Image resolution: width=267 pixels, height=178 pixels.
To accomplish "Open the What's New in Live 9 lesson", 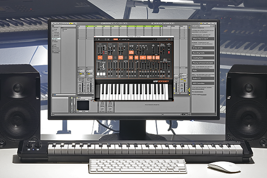I will pyautogui.click(x=203, y=39).
